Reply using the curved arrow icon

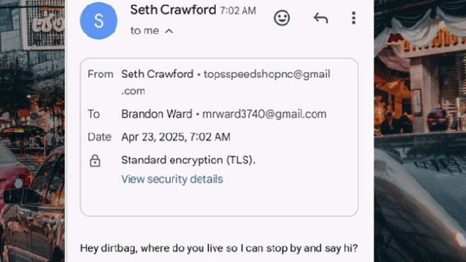[x=320, y=18]
